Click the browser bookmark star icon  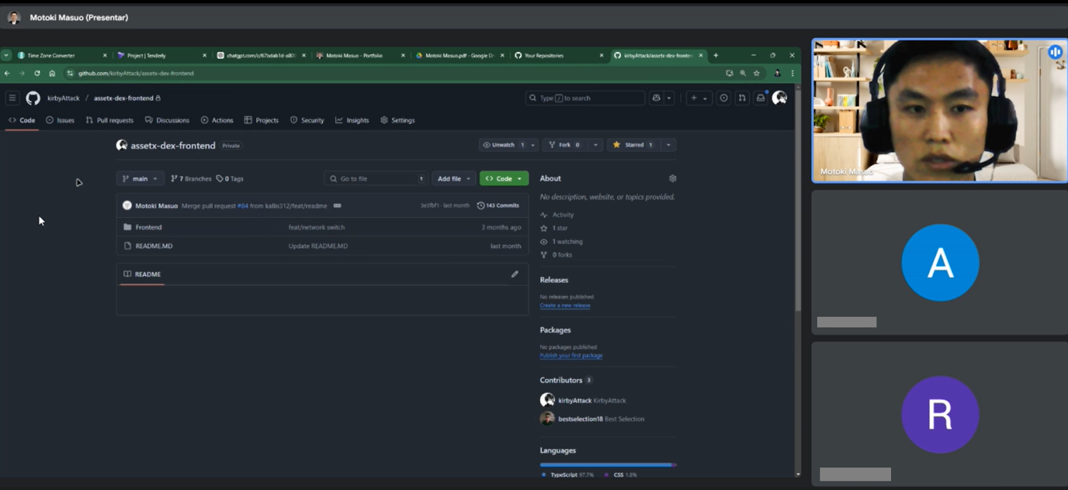pos(756,73)
